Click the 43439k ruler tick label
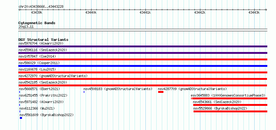 coord(37,12)
